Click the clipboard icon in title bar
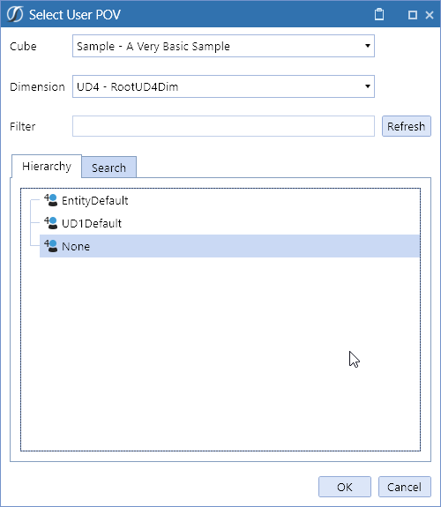The height and width of the screenshot is (507, 441). [379, 15]
